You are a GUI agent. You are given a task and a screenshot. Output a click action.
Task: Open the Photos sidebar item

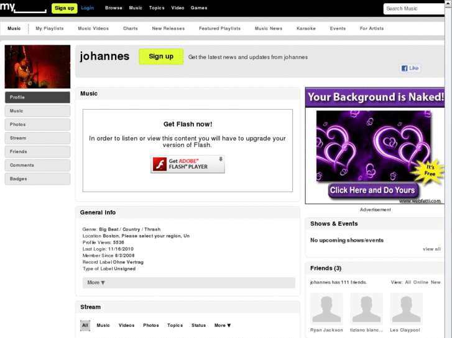[37, 124]
